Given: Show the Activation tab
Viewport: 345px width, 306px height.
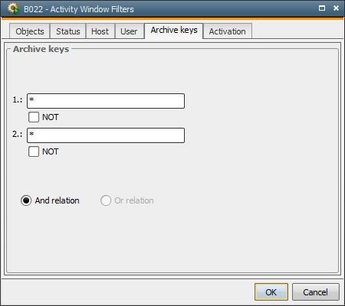Looking at the screenshot, I should point(227,31).
